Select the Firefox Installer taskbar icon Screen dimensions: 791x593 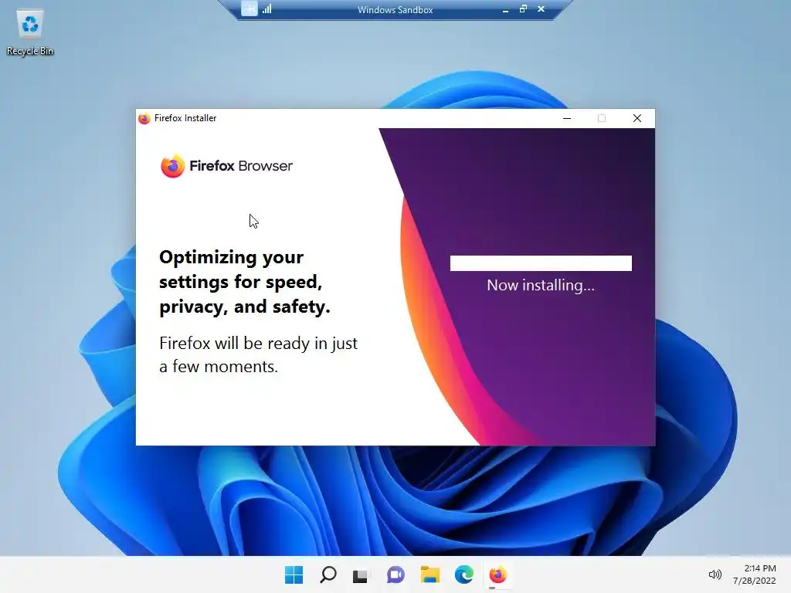[x=498, y=574]
